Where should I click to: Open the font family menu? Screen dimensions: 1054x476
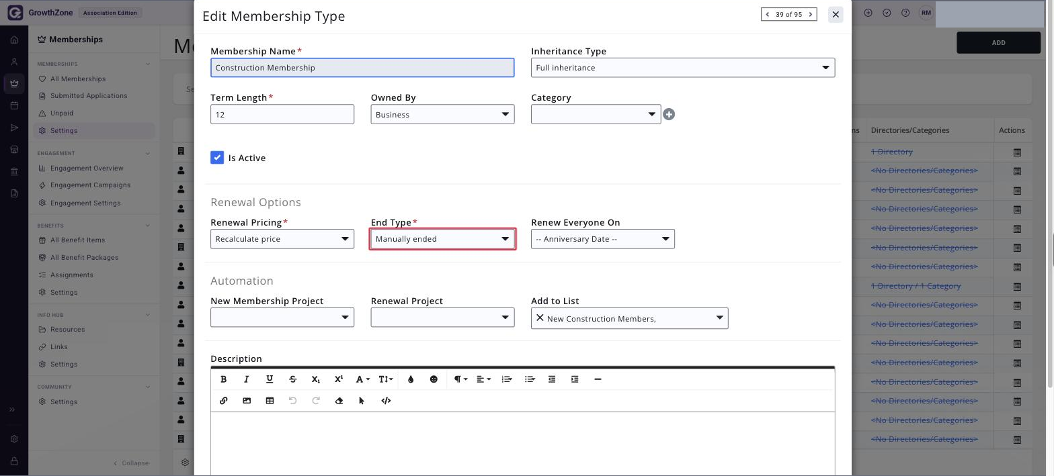[362, 379]
